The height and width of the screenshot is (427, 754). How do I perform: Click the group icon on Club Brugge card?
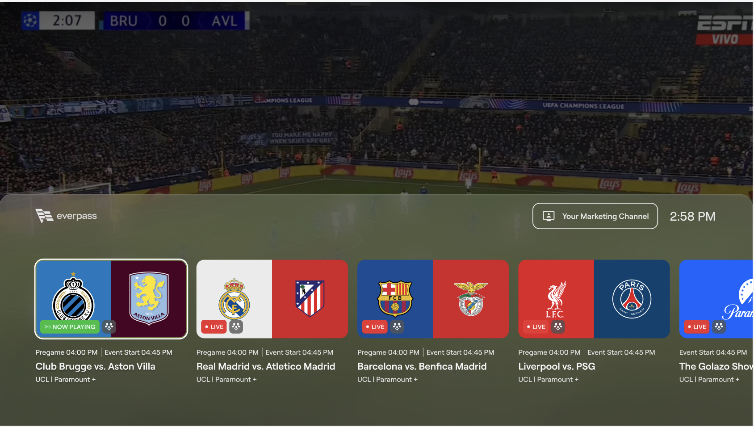coord(109,327)
